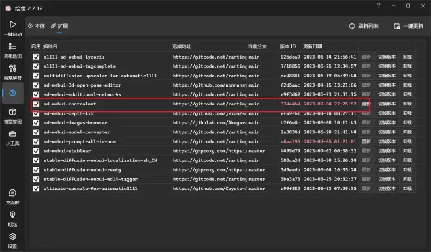Click the github.com/nonnonst remote URL
Screen dimensions: 431x252
tap(210, 85)
